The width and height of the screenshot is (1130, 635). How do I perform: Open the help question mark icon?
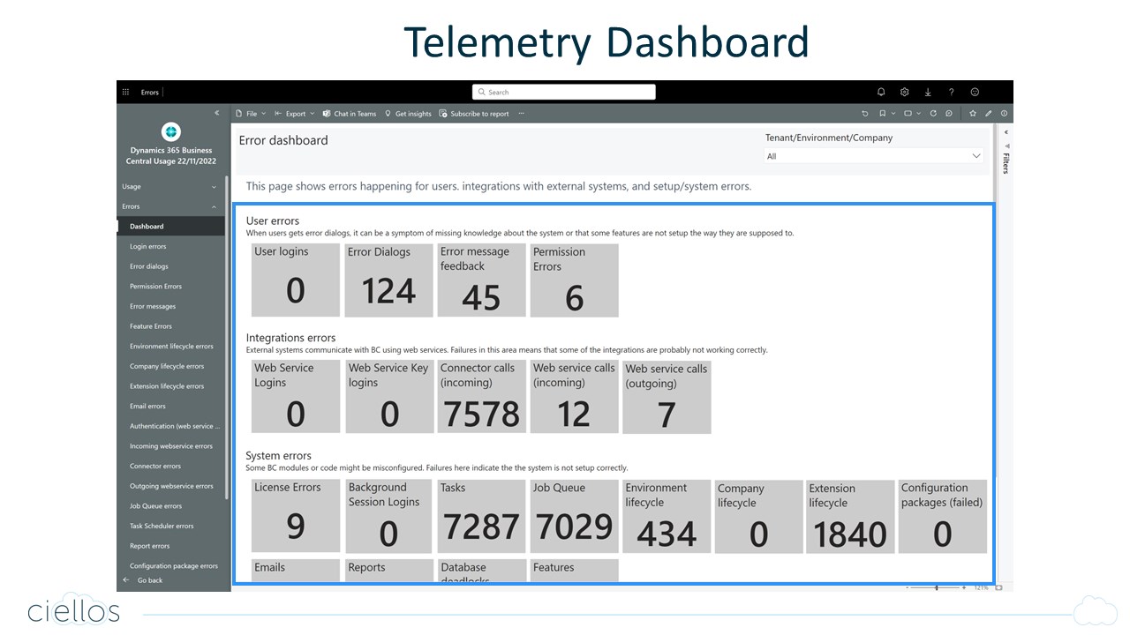(x=951, y=92)
